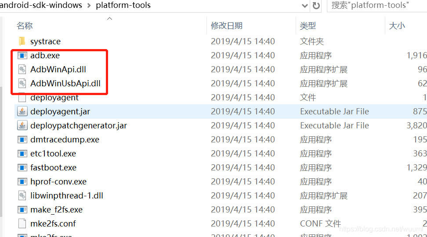Expand the chevron before platform-tools in path
This screenshot has height=237, width=427.
pyautogui.click(x=89, y=5)
